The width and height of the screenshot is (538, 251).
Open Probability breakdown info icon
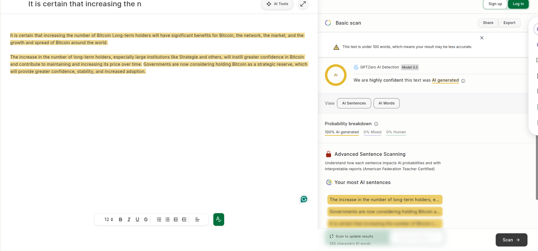coord(376,124)
